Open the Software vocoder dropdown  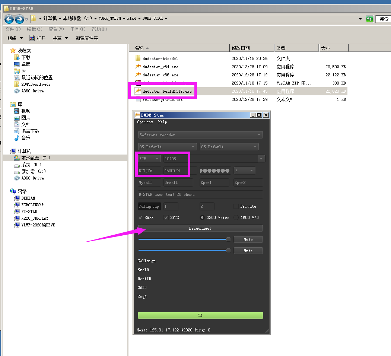(200, 135)
